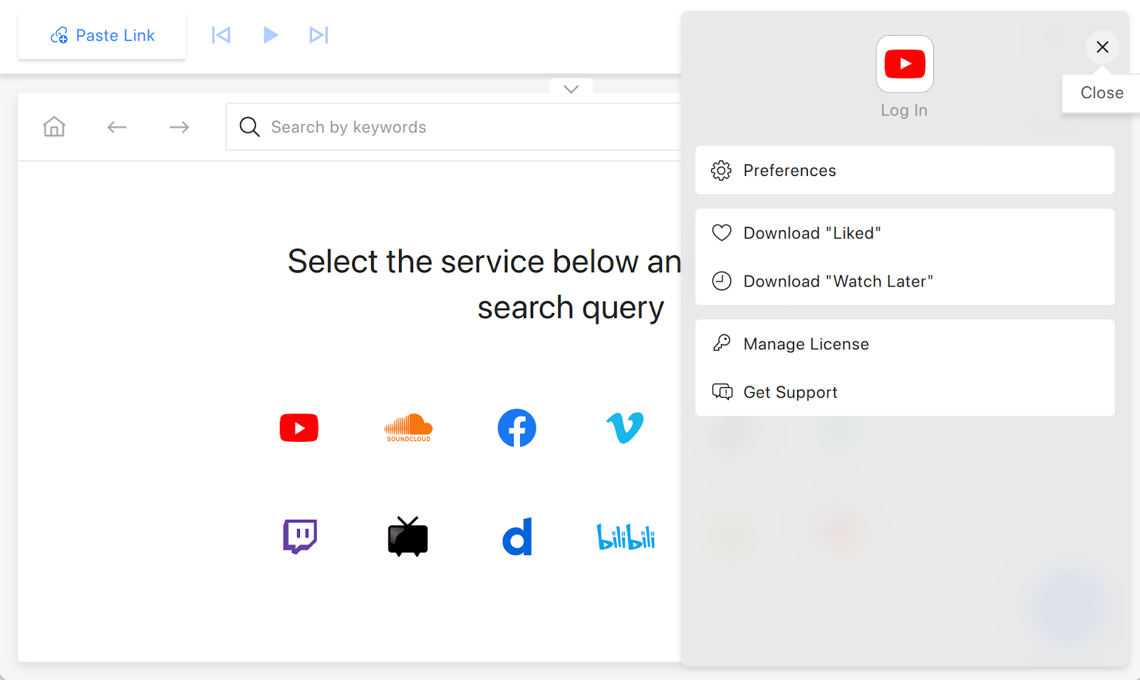Select the YouTube service icon
The height and width of the screenshot is (680, 1140).
coord(299,428)
